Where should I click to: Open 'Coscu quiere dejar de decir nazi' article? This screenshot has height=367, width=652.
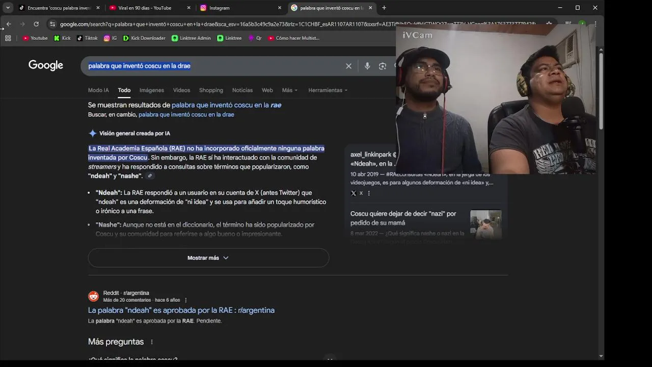tap(403, 218)
